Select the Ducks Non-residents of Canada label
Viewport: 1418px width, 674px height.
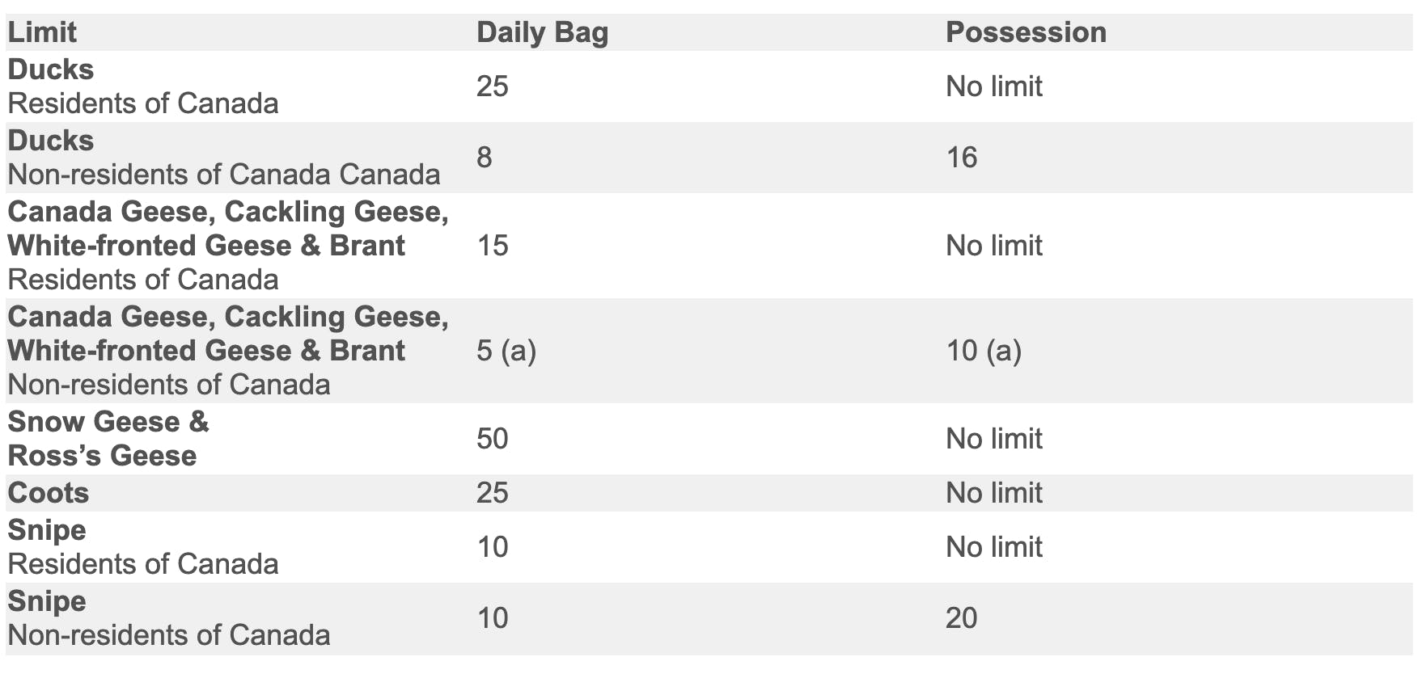click(223, 158)
